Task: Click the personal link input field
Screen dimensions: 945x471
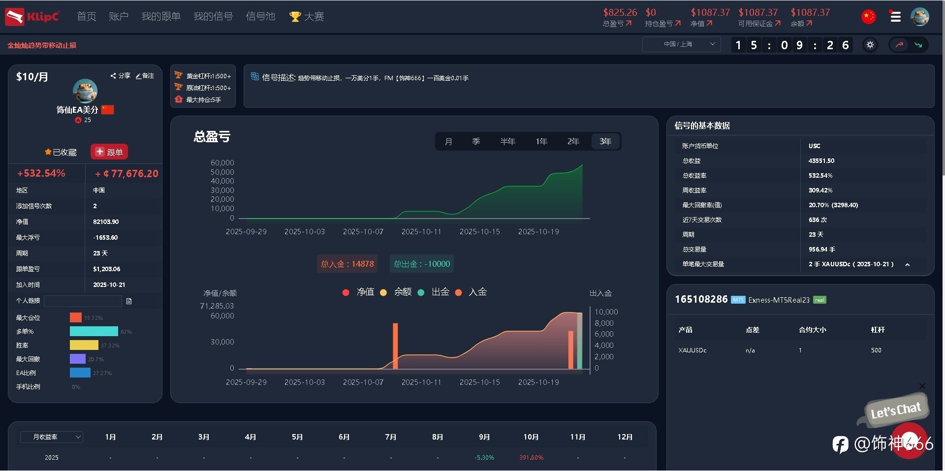Action: 83,301
